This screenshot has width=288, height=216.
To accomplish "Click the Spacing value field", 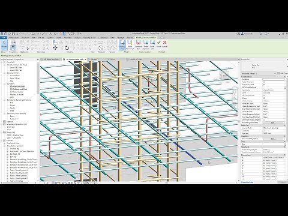I will [x=273, y=133].
